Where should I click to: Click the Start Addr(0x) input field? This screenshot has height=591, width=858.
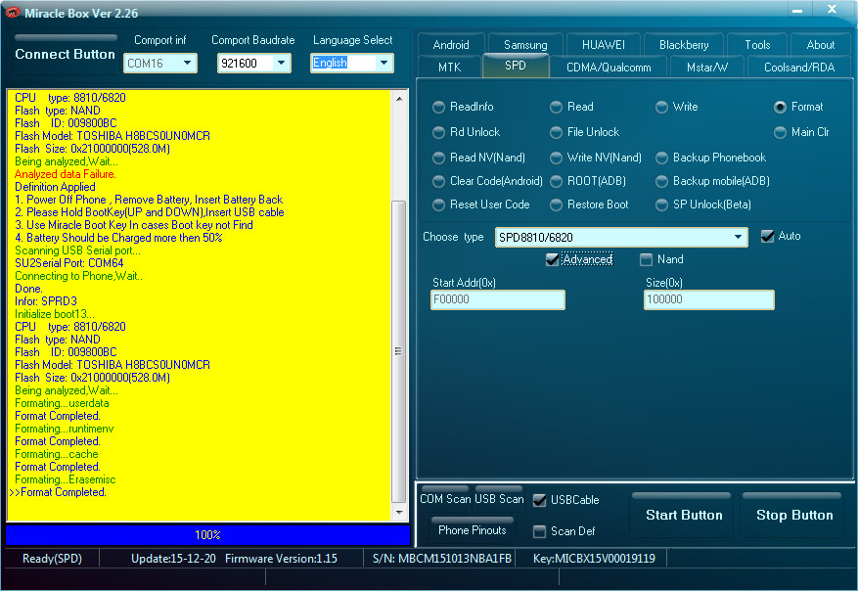[497, 299]
